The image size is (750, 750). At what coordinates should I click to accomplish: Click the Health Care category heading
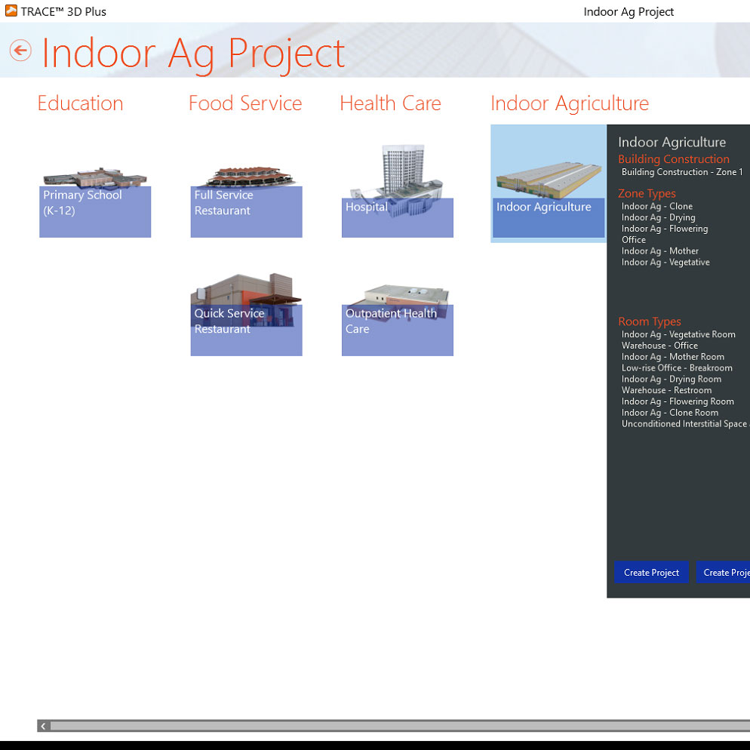(390, 103)
